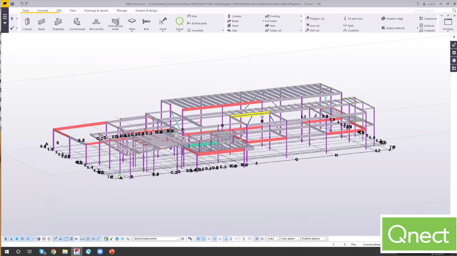Use the Split tool
Image resolution: width=457 pixels, height=256 pixels.
click(349, 26)
